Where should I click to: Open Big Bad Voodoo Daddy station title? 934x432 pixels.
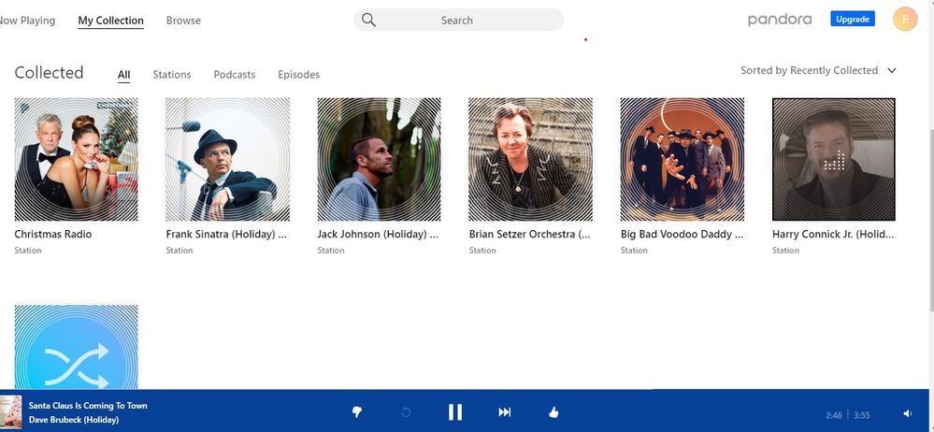tap(682, 234)
